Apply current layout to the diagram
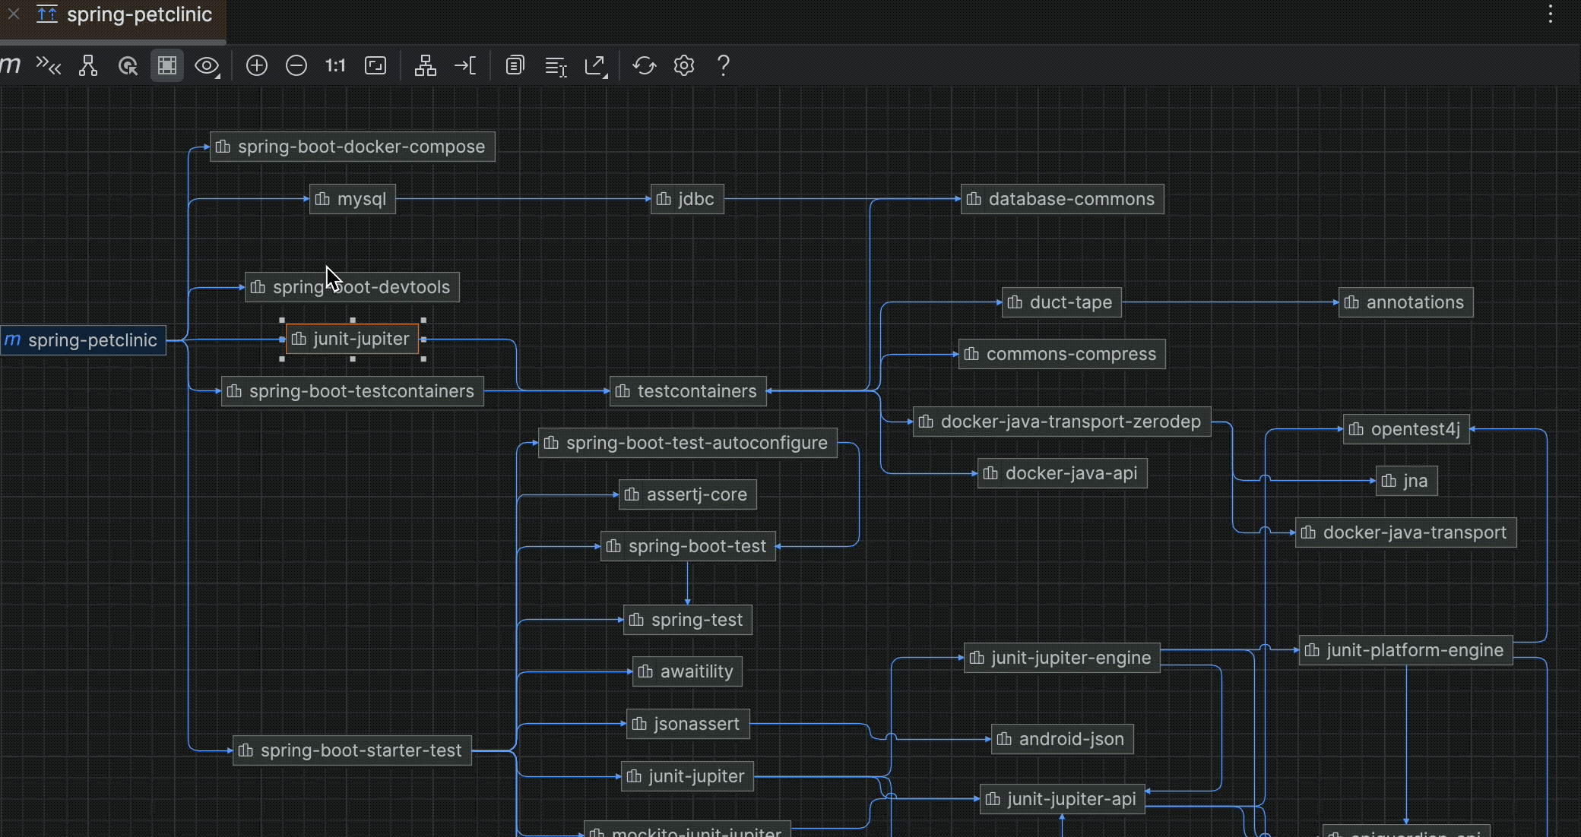 tap(425, 66)
